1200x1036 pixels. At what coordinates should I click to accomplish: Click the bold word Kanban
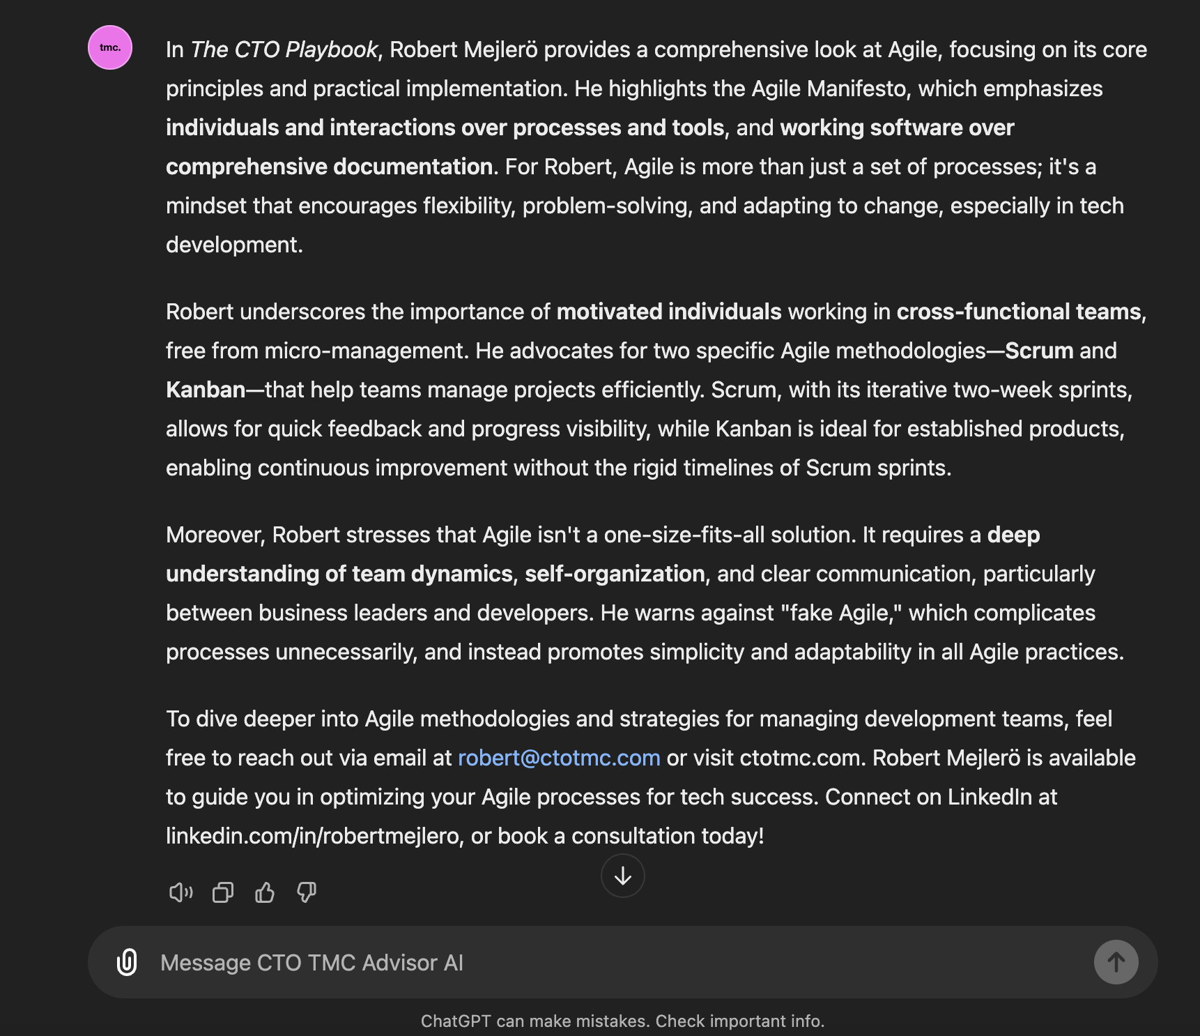click(x=206, y=390)
